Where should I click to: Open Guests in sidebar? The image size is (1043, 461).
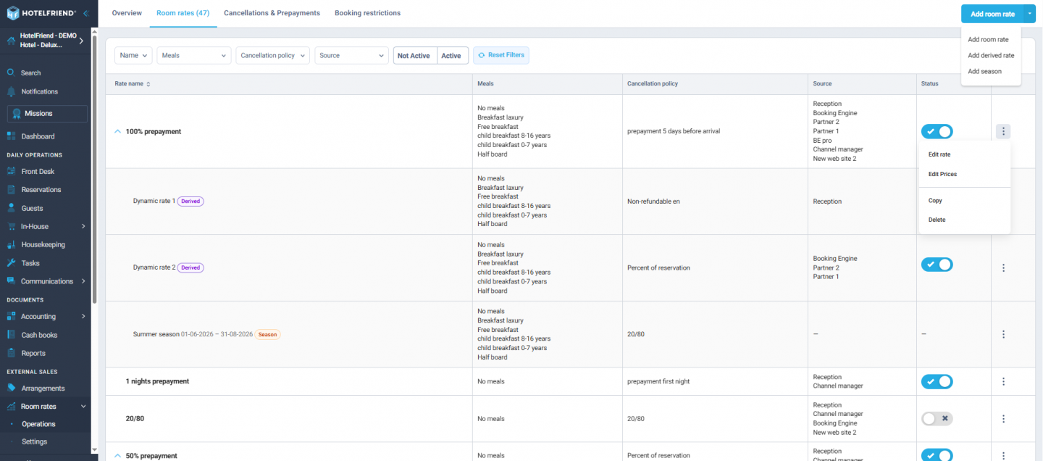32,208
